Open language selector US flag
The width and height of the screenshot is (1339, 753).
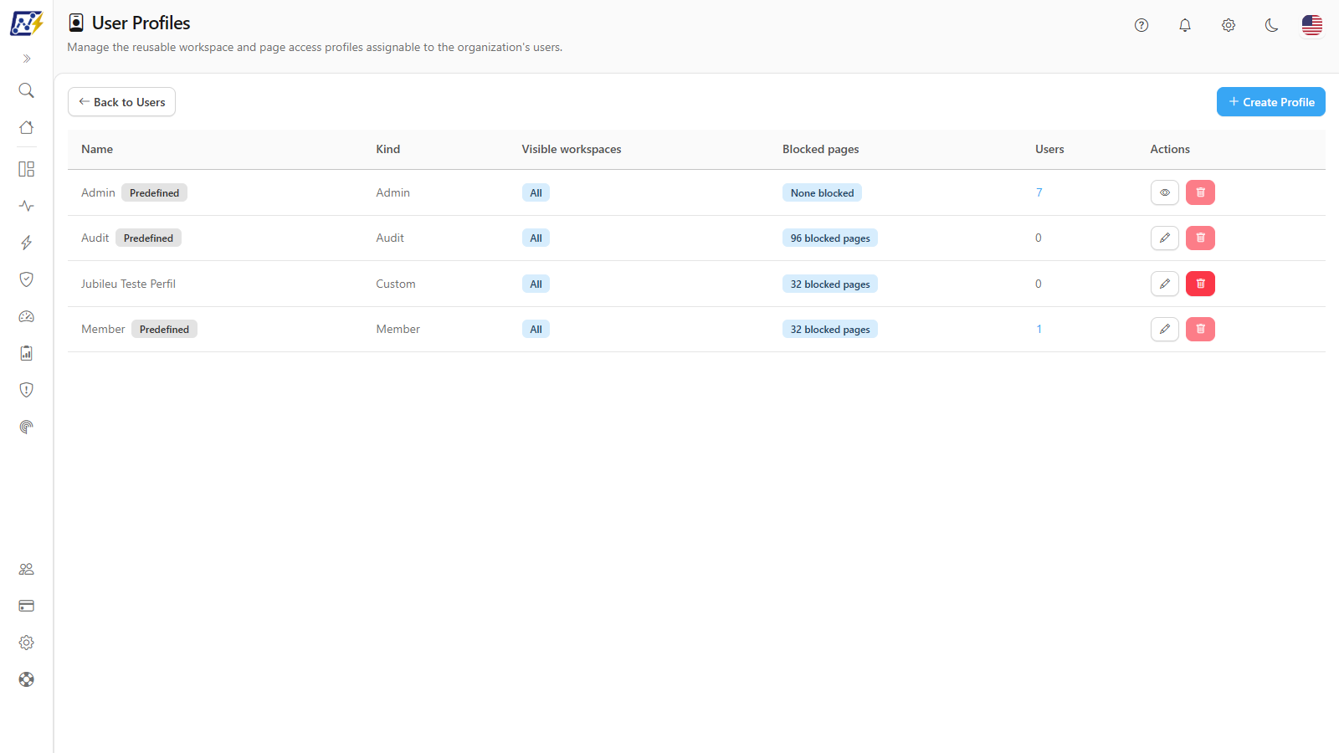1312,25
